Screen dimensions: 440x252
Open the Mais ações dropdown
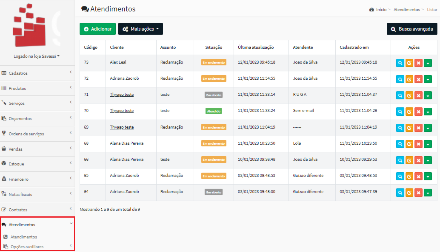click(140, 29)
